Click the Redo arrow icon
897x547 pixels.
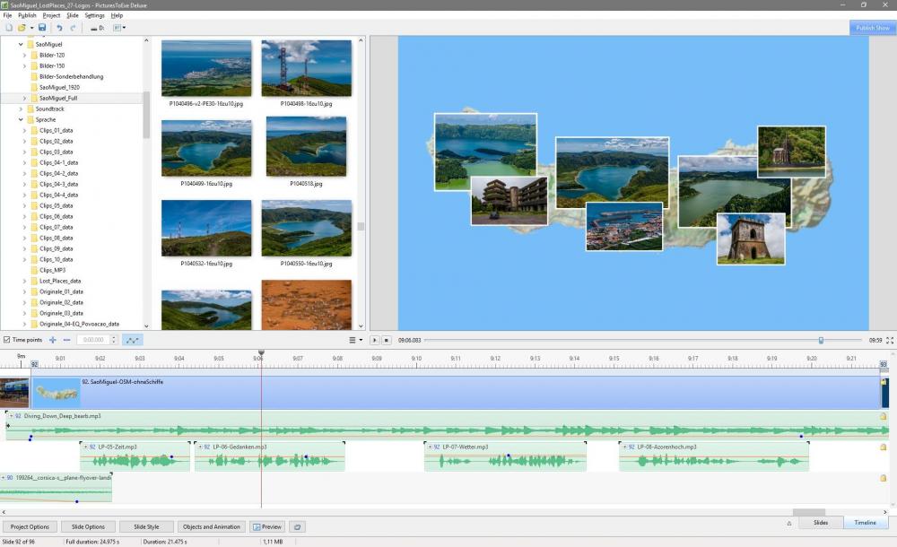[x=74, y=28]
